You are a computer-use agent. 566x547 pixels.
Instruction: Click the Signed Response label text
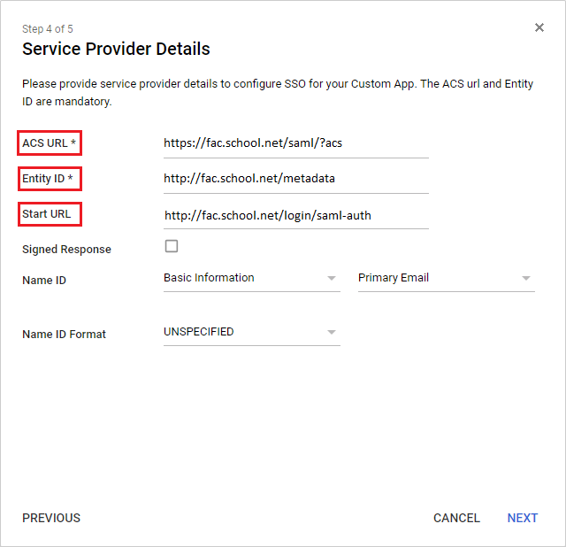66,250
